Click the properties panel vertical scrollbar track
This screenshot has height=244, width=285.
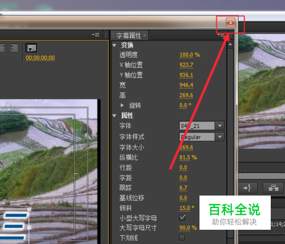coord(230,143)
